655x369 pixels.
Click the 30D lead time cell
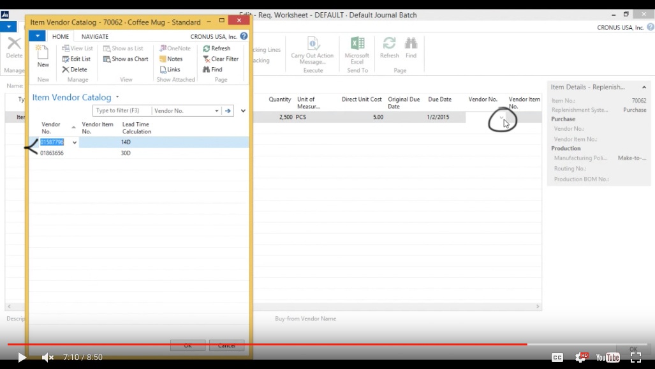tap(126, 153)
